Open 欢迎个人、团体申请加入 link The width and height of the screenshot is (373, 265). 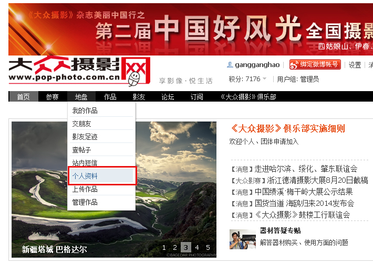pos(264,141)
